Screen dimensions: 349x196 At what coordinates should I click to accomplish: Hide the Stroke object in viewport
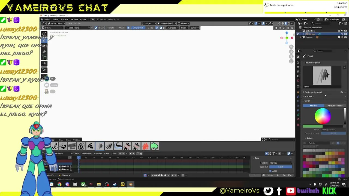click(342, 34)
